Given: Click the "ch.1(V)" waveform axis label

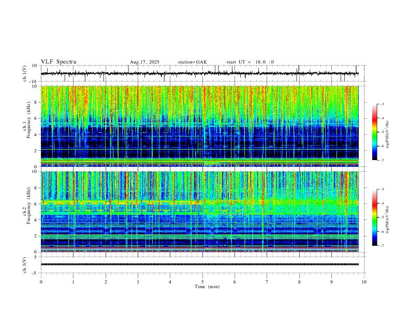Looking at the screenshot, I should click(25, 73).
